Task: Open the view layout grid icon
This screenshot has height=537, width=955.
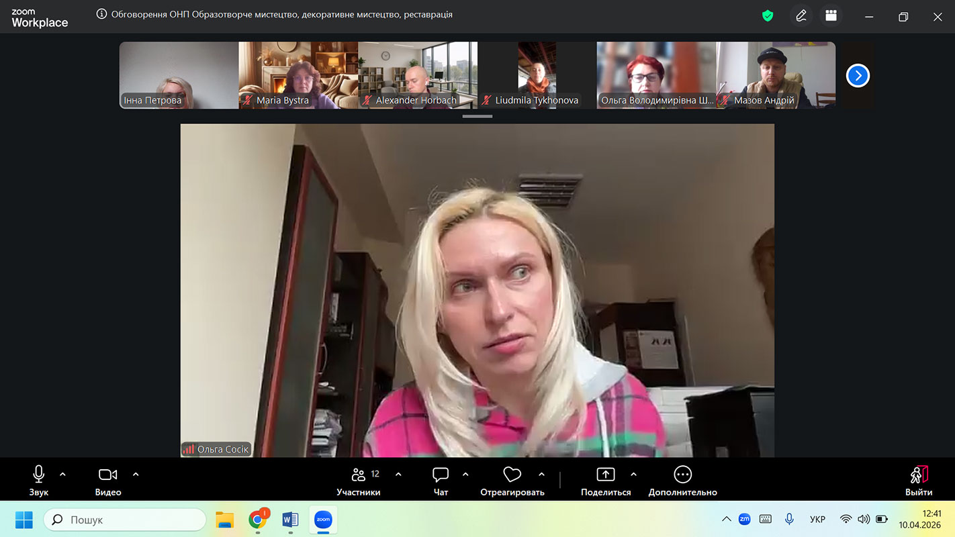Action: click(x=831, y=16)
